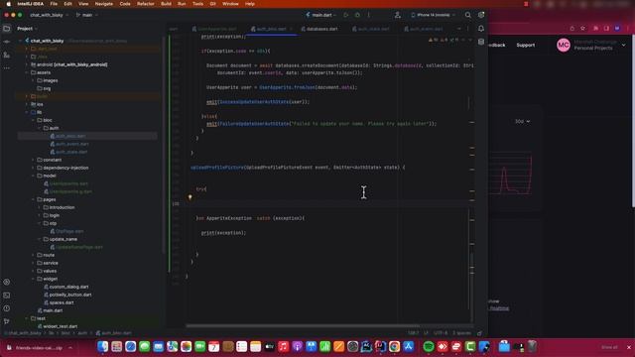Open more run actions menu
Image resolution: width=635 pixels, height=357 pixels.
(x=368, y=15)
